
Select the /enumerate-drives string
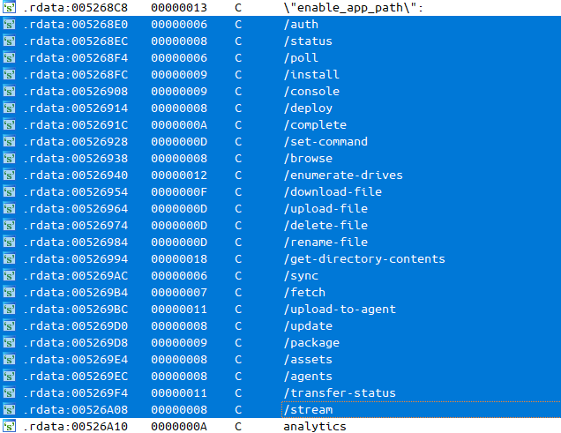coord(342,175)
